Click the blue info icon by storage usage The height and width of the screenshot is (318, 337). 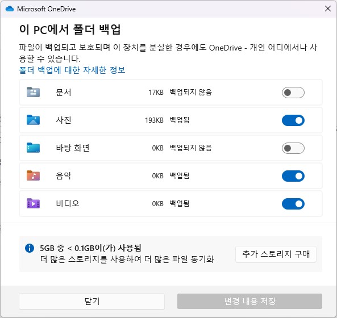30,248
